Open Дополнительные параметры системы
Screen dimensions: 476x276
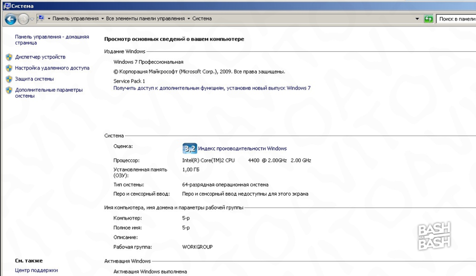pyautogui.click(x=49, y=93)
